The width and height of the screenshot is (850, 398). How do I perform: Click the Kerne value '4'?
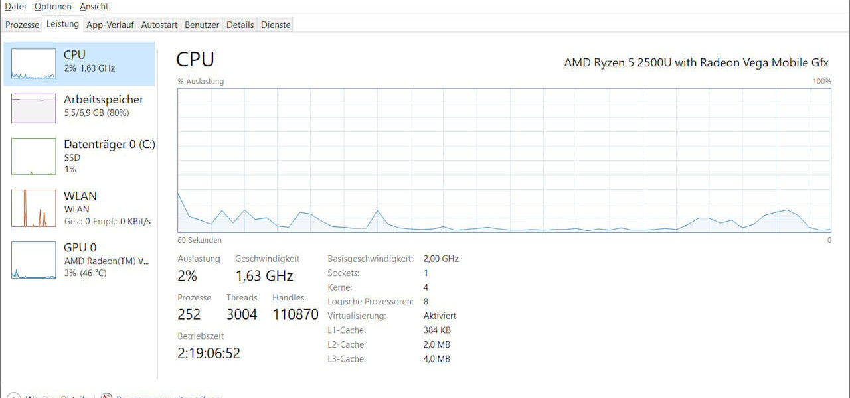426,287
